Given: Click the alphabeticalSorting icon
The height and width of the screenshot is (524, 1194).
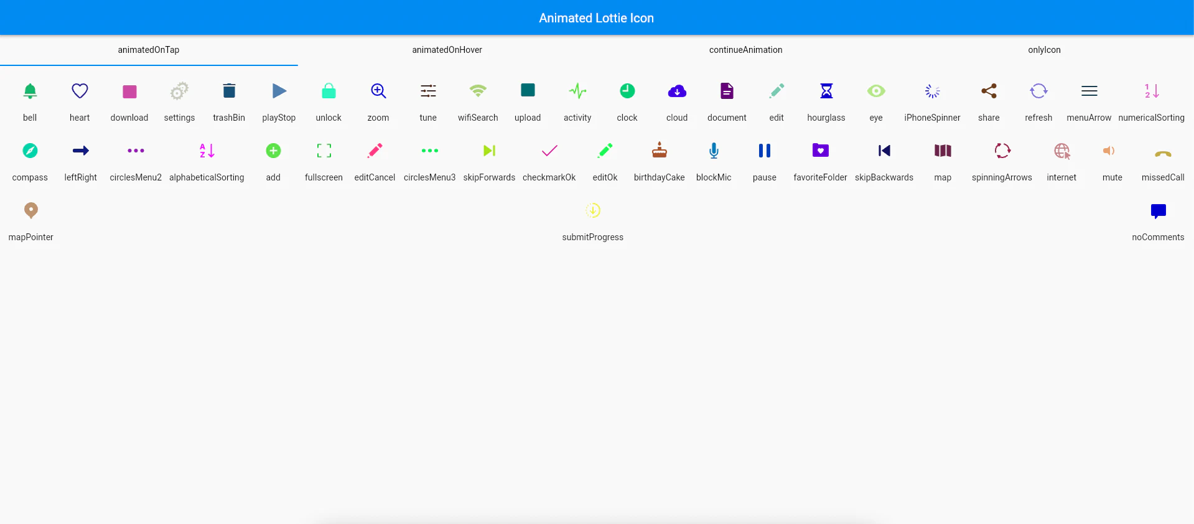Looking at the screenshot, I should (x=207, y=151).
